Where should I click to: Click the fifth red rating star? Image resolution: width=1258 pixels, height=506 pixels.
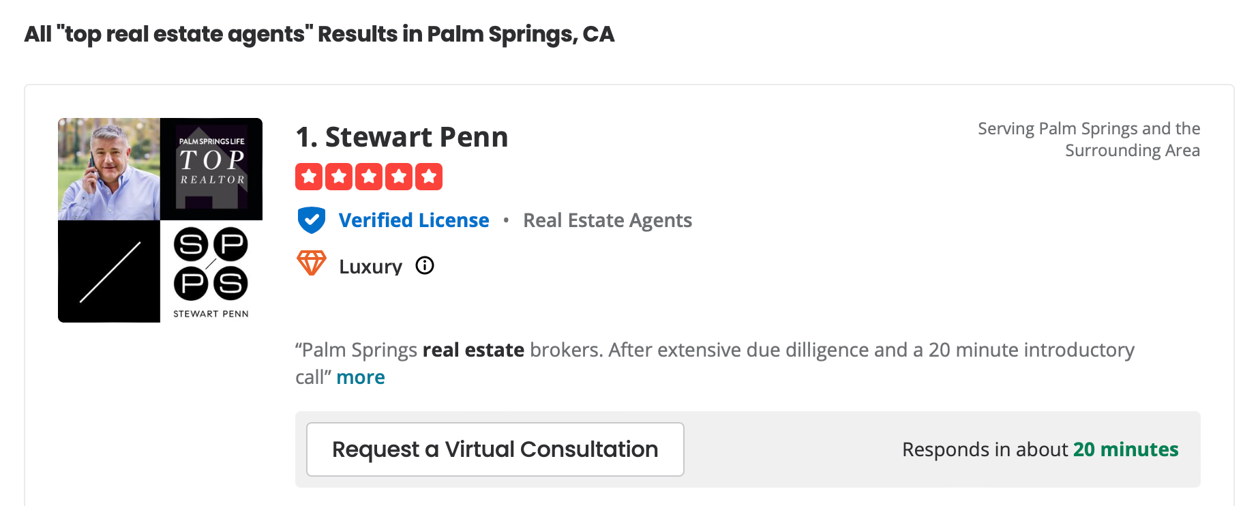pos(429,177)
